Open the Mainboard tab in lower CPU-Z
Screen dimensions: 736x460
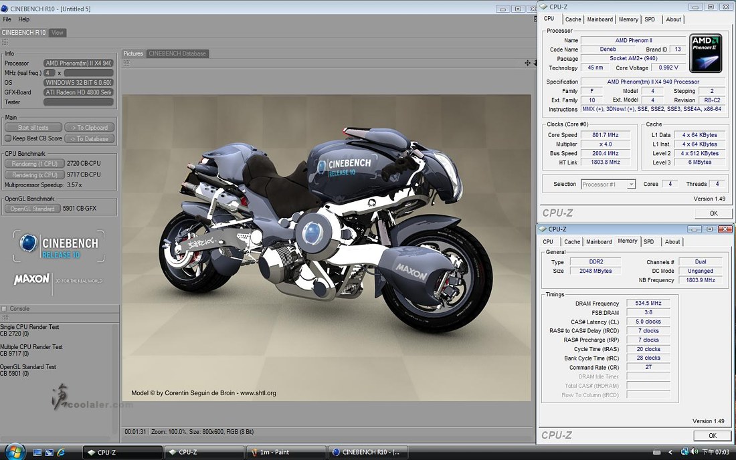pyautogui.click(x=599, y=241)
